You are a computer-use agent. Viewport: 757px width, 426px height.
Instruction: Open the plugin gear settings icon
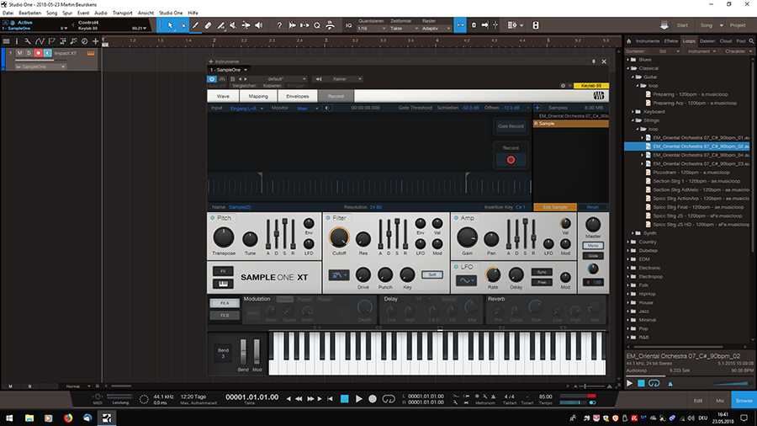click(x=563, y=86)
